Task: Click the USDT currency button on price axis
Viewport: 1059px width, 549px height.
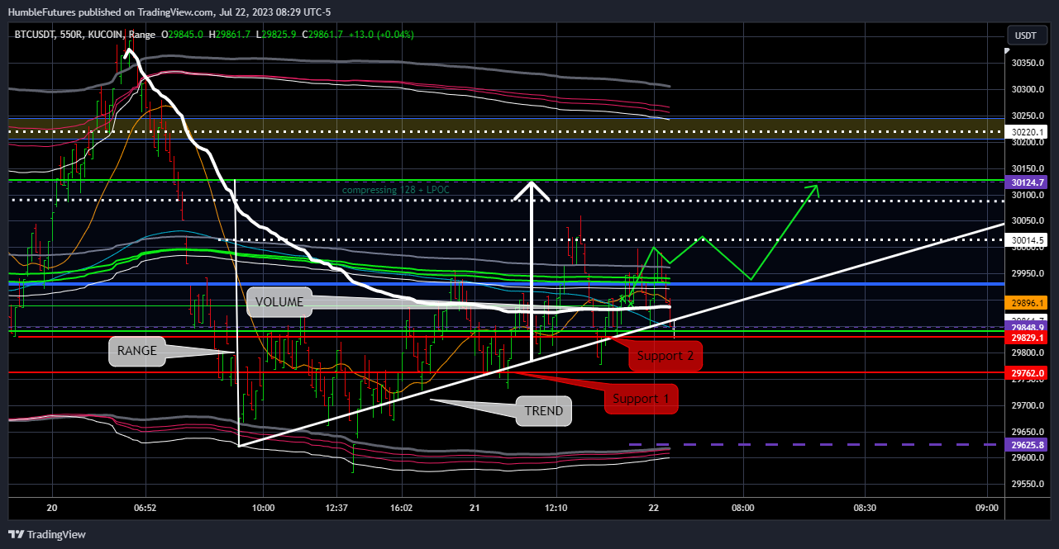Action: click(1025, 35)
